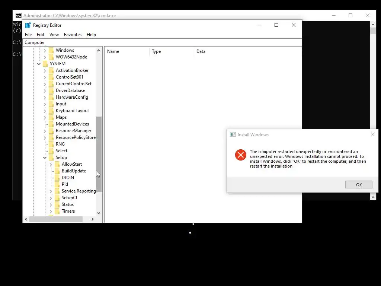The width and height of the screenshot is (381, 286).
Task: Select the Input registry key
Action: (61, 104)
